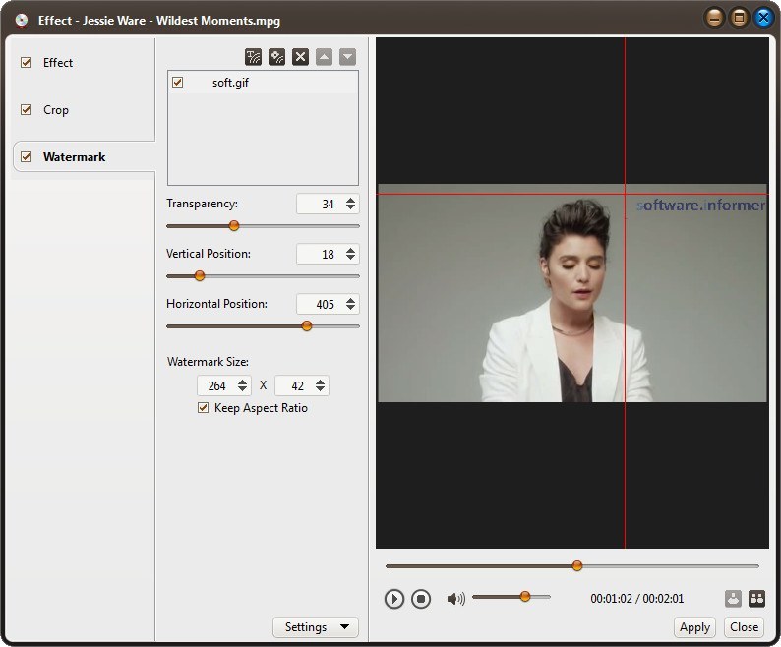Click the software.informer watermark in preview
The height and width of the screenshot is (647, 781).
click(x=700, y=206)
